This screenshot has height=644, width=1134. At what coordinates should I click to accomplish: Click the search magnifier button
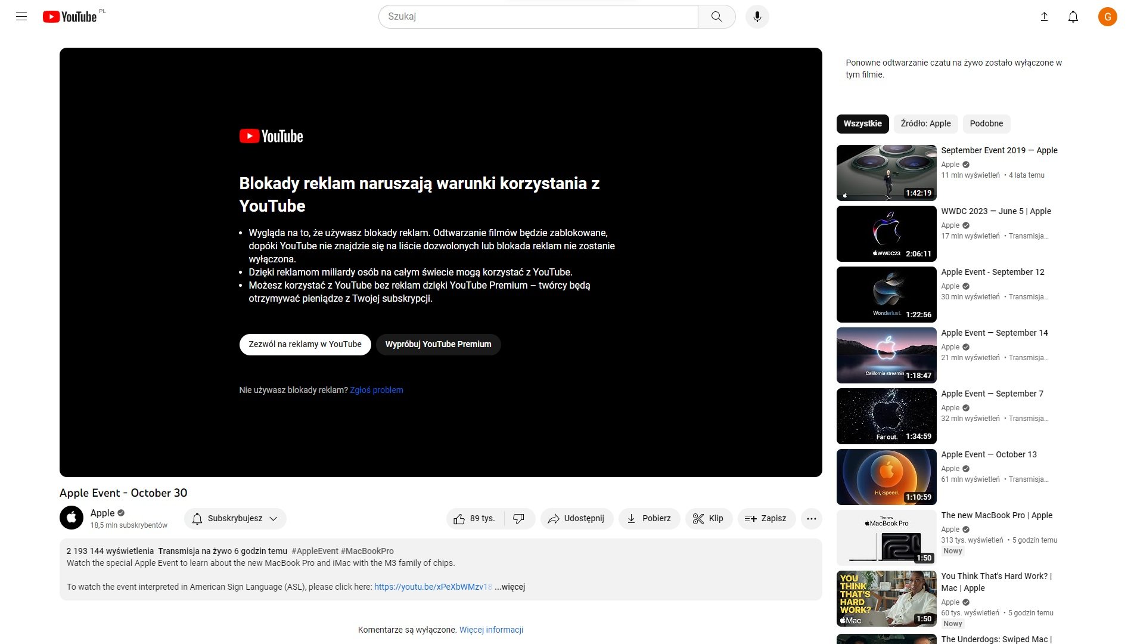(716, 17)
